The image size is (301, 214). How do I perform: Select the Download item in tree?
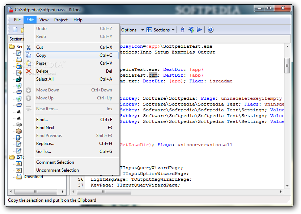pyautogui.click(x=33, y=177)
